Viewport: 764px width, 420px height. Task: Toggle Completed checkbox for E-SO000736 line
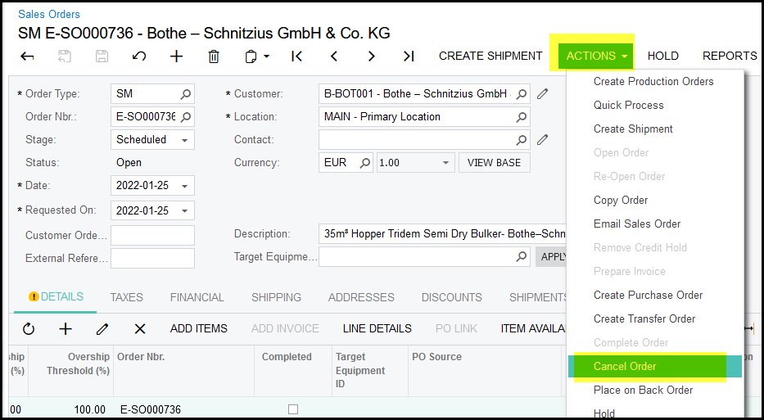[x=293, y=409]
